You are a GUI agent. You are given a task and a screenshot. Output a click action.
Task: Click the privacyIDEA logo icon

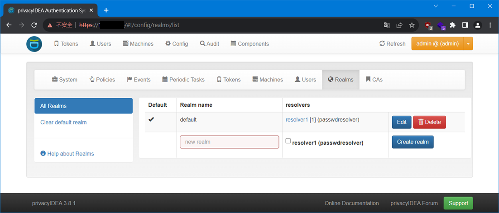click(34, 44)
